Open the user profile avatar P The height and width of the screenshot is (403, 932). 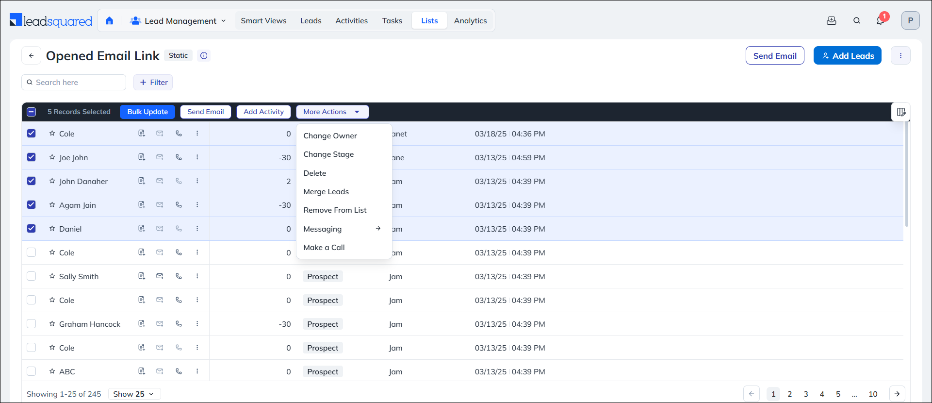[x=911, y=20]
